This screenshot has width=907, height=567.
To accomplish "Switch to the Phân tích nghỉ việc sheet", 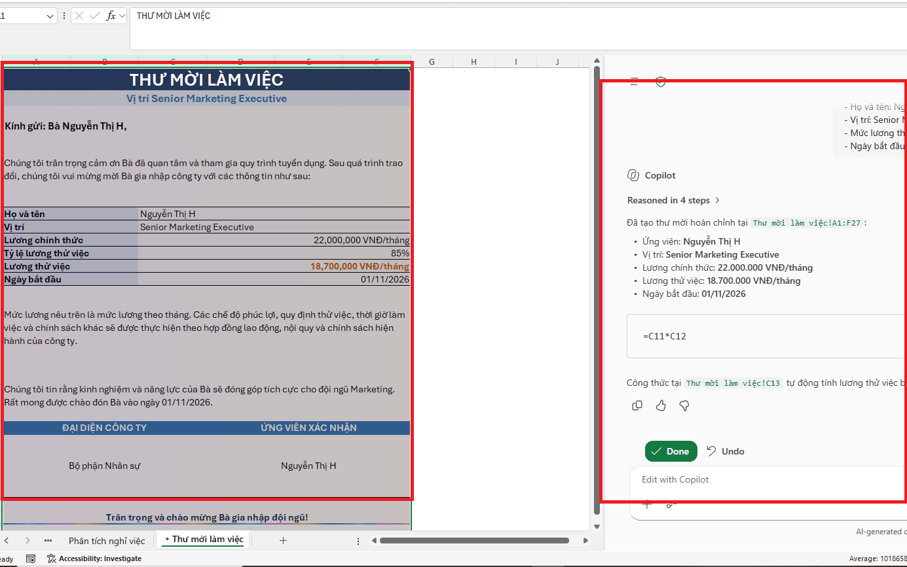I will 107,540.
